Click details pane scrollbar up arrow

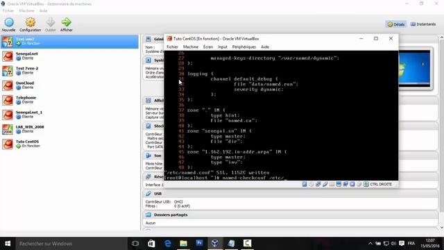point(441,37)
